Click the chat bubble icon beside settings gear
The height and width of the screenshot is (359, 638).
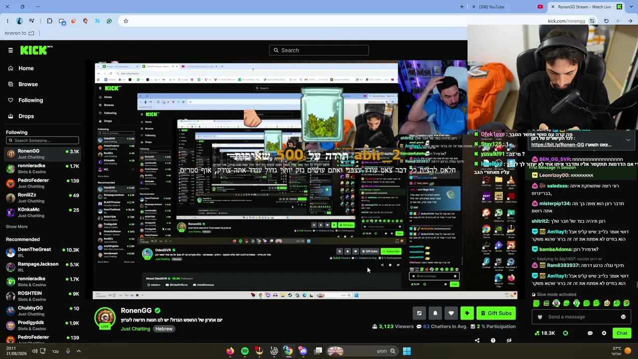590,333
